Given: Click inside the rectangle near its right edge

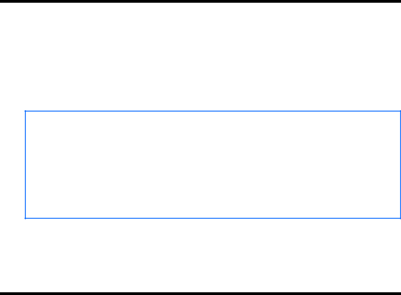Looking at the screenshot, I should click(390, 164).
